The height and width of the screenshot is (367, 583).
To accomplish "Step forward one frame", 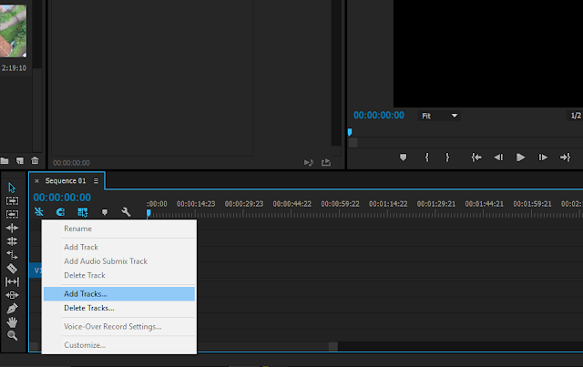I will point(543,158).
